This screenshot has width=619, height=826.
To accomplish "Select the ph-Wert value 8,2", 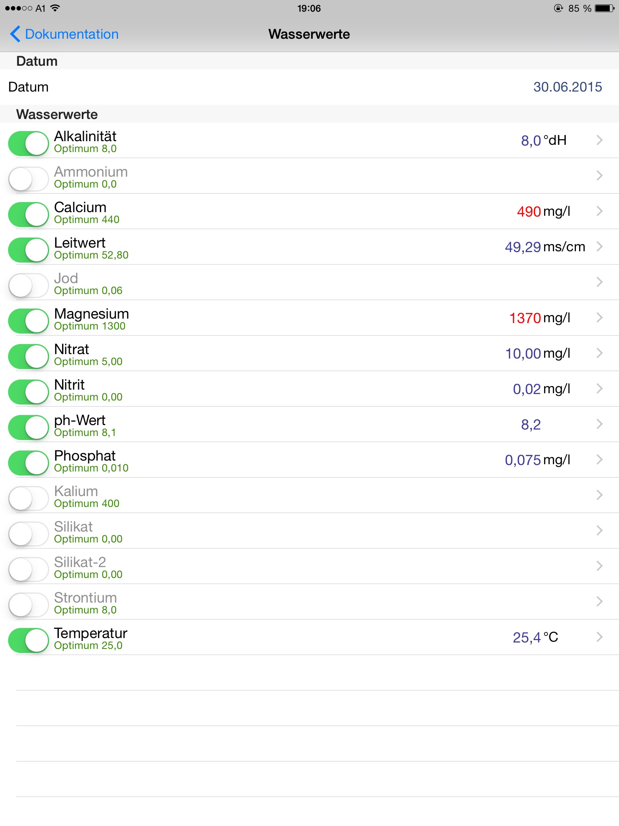I will [x=530, y=424].
